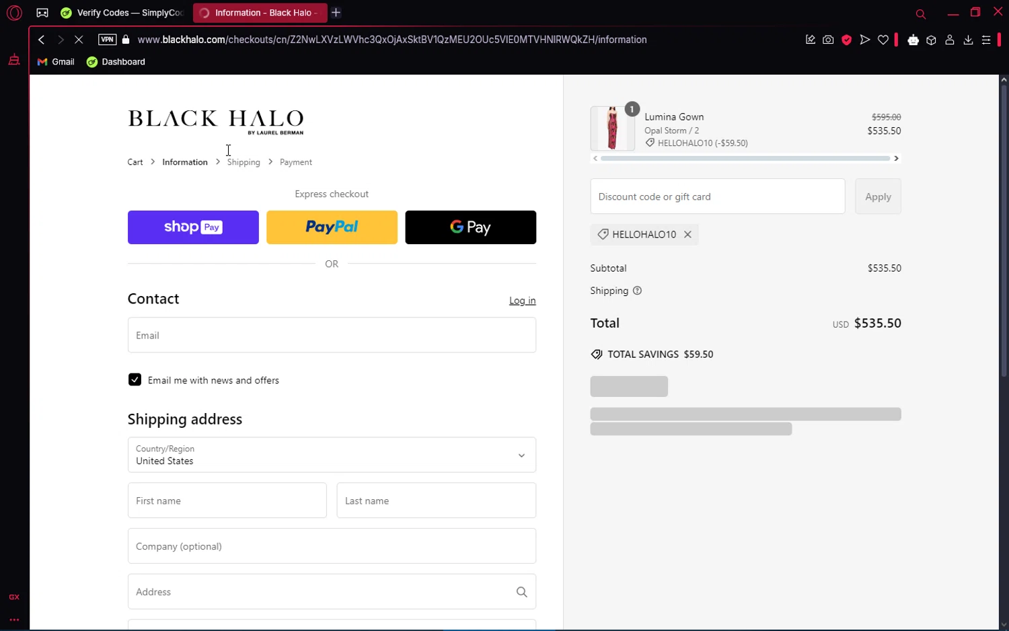Open the Country/Region dropdown
The image size is (1009, 631).
[x=332, y=455]
